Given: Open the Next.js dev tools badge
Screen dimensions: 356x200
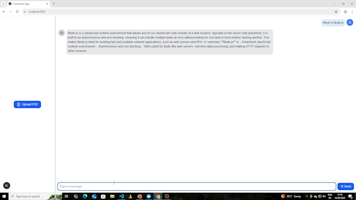Looking at the screenshot, I should [x=7, y=185].
